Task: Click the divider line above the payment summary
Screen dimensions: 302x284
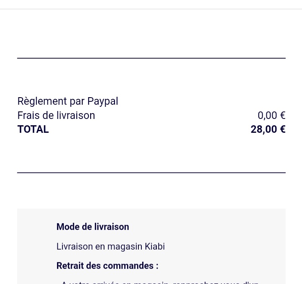Action: pos(151,58)
